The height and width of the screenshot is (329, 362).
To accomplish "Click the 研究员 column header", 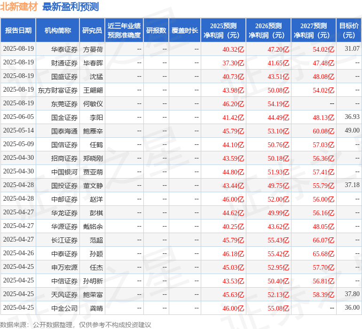I will pyautogui.click(x=92, y=31).
